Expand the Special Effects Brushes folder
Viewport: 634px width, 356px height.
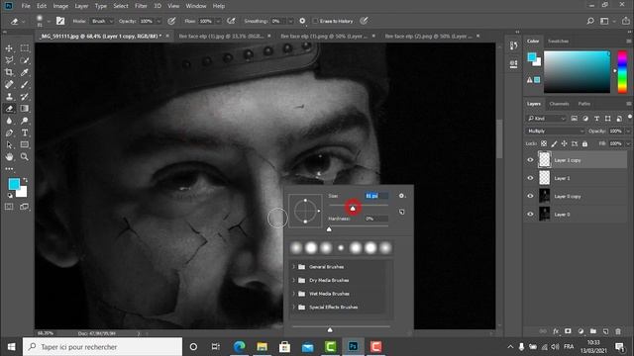click(x=294, y=308)
